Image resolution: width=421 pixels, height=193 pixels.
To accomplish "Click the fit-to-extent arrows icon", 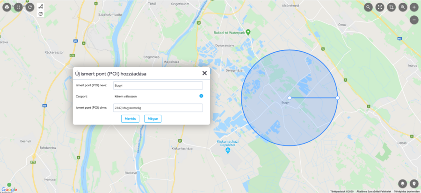I will click(380, 7).
